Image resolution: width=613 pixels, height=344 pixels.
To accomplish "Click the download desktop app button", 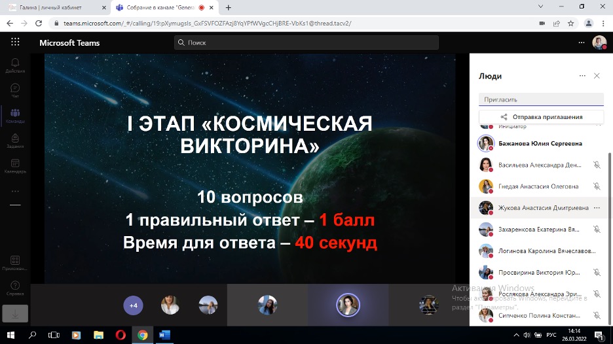I will tap(15, 313).
